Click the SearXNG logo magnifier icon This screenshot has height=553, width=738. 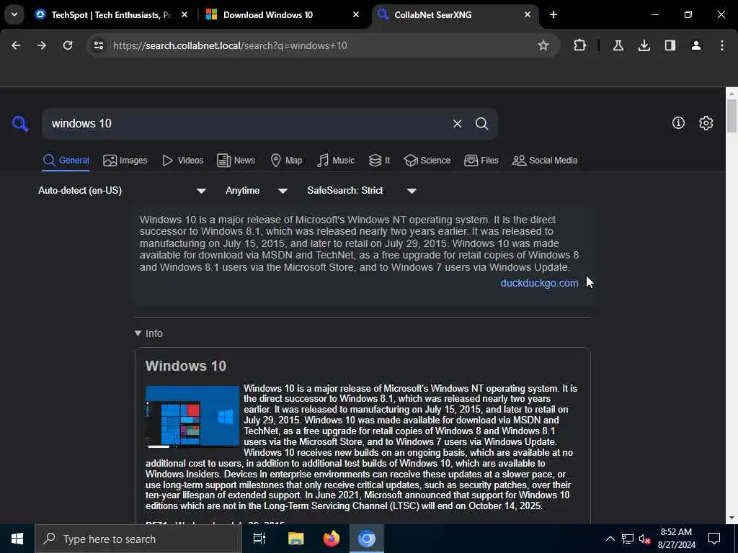(20, 124)
